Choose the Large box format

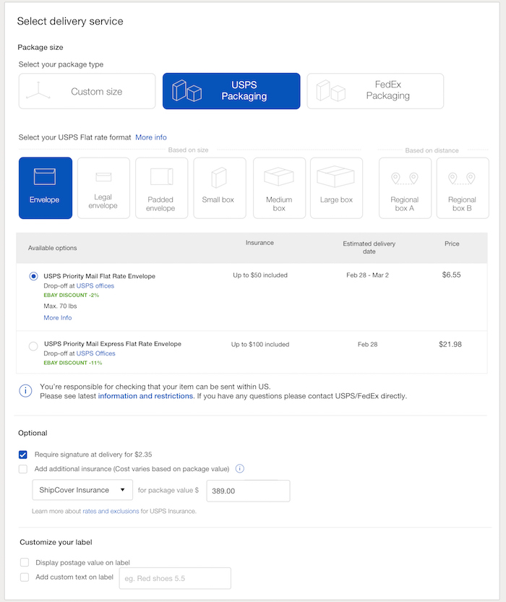click(336, 188)
